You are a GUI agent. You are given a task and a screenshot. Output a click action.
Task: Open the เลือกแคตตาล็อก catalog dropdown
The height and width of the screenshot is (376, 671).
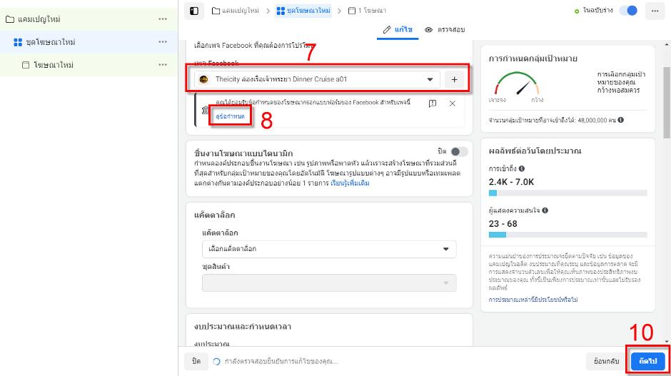[x=329, y=248]
